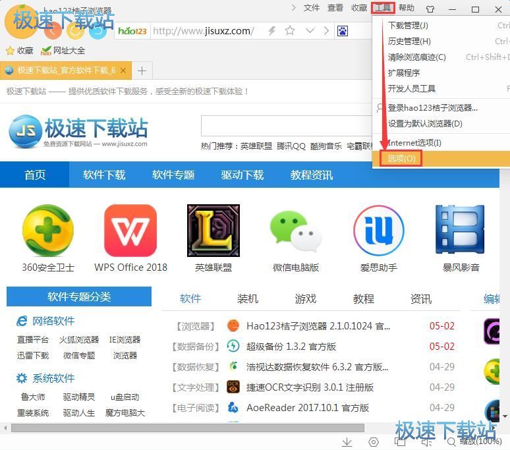Screen dimensions: 510x450
Task: Open 扩展程序 from the tools menu
Action: 441,73
